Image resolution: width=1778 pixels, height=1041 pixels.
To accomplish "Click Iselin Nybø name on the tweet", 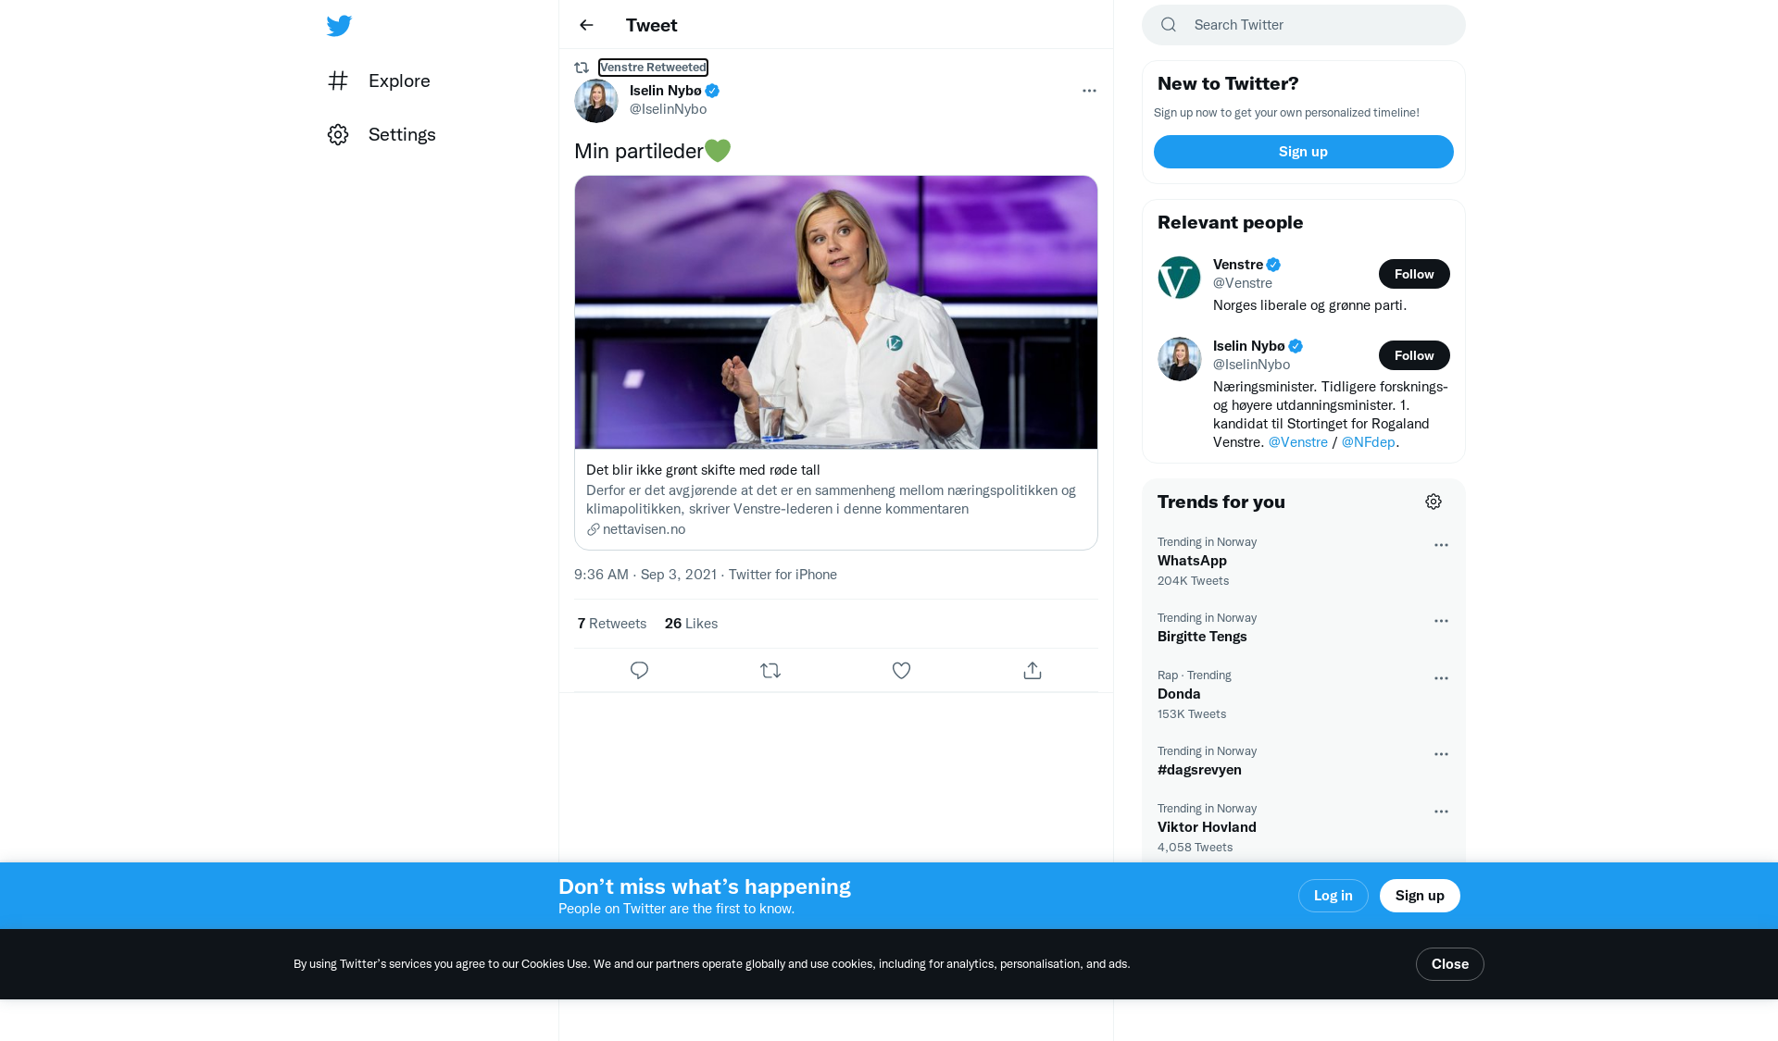I will click(665, 91).
